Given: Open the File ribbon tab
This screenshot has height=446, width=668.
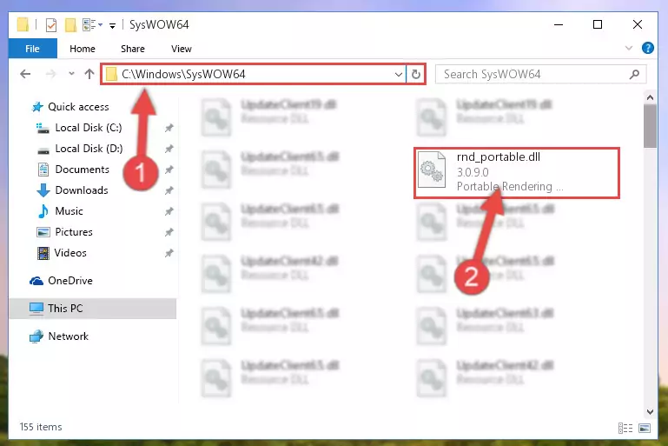Looking at the screenshot, I should point(32,49).
